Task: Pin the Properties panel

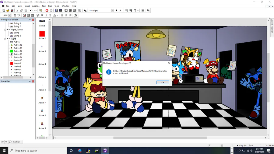Action: pos(30,82)
